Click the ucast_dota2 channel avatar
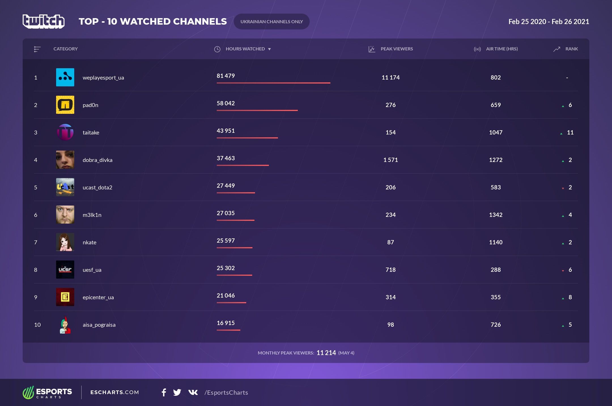This screenshot has height=406, width=612. [x=65, y=187]
